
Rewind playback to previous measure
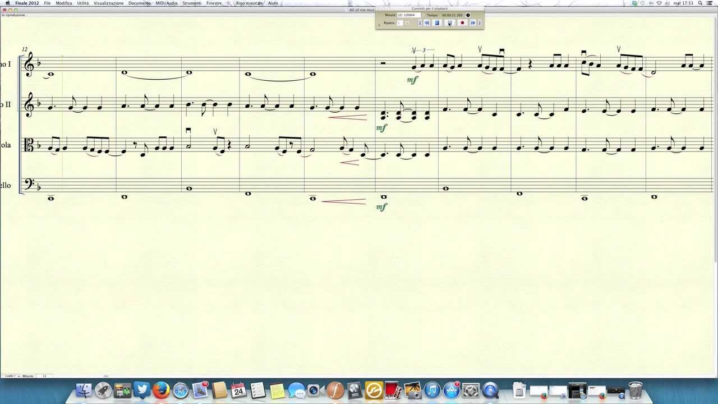pos(426,23)
